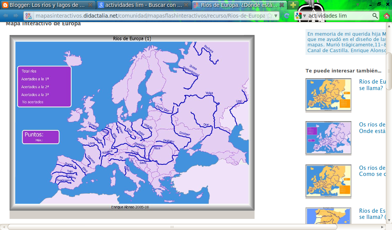This screenshot has width=392, height=230.
Task: Switch to the 'actividades lim' search tab
Action: click(143, 5)
